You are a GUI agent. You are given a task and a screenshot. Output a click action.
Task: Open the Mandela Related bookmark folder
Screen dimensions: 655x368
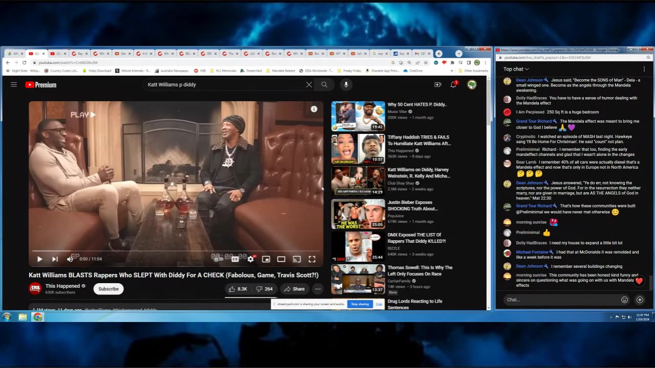coord(280,71)
